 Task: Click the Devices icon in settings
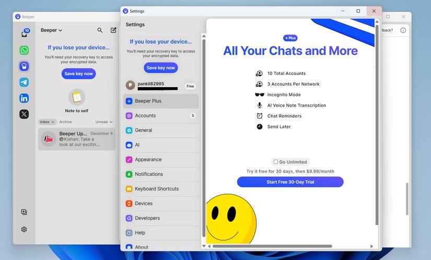(x=129, y=204)
